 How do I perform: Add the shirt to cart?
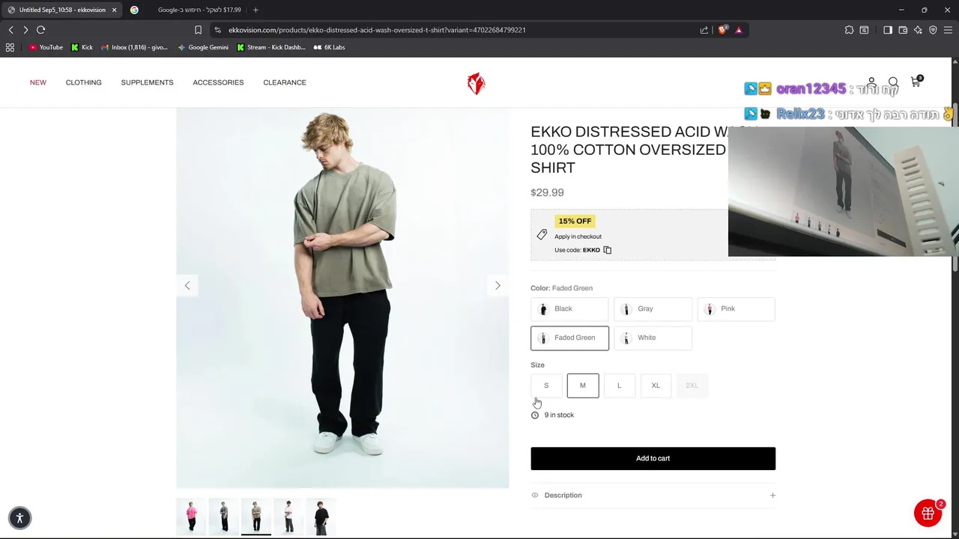tap(653, 458)
